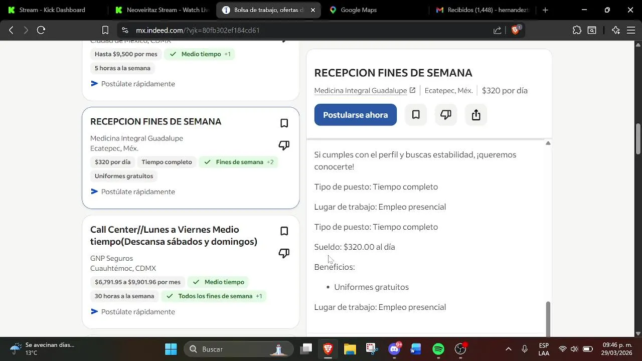Open Spotify from the taskbar
The width and height of the screenshot is (642, 361).
[x=438, y=349]
